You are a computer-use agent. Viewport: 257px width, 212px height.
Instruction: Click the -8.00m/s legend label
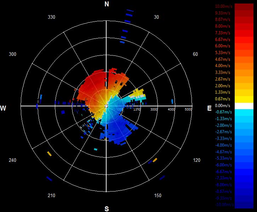click(x=223, y=185)
